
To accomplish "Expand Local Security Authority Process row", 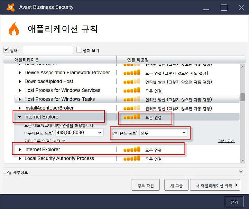I will [19, 159].
